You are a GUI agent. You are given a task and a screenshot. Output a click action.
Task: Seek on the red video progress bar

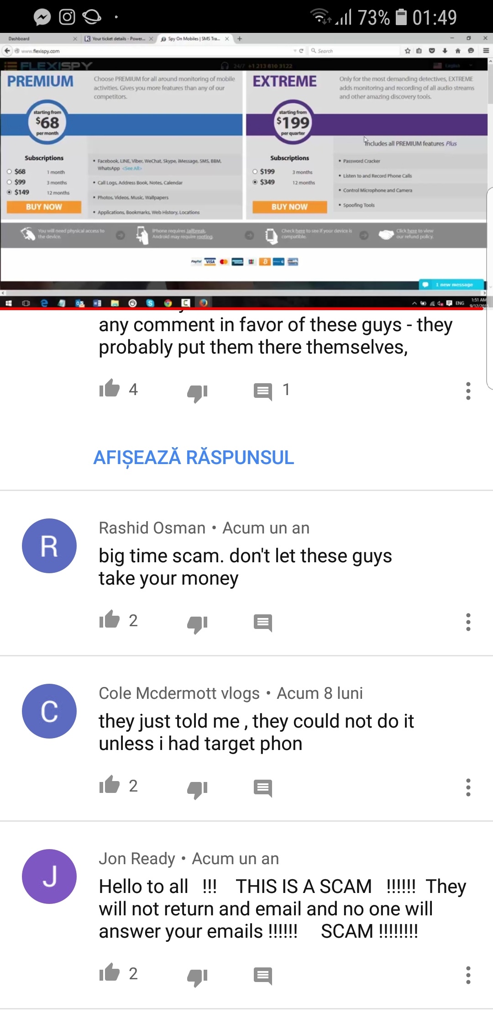pos(242,309)
